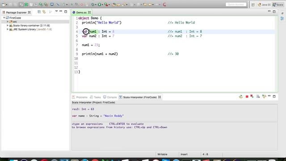Toggle Link with Editor in Package Explorer
286x161 pixels.
tap(44, 12)
